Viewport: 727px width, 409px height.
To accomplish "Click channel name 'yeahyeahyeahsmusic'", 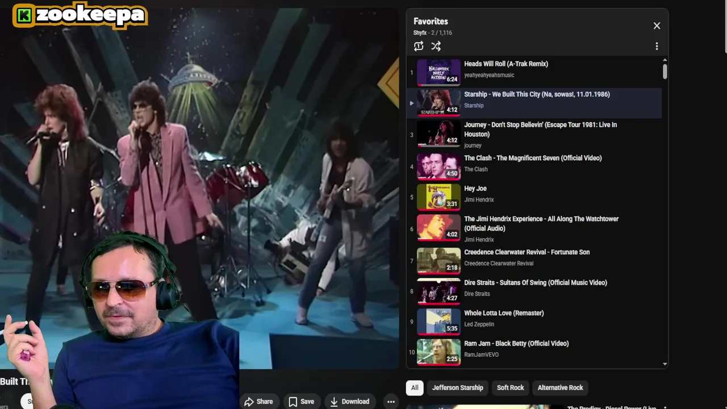I will click(489, 75).
